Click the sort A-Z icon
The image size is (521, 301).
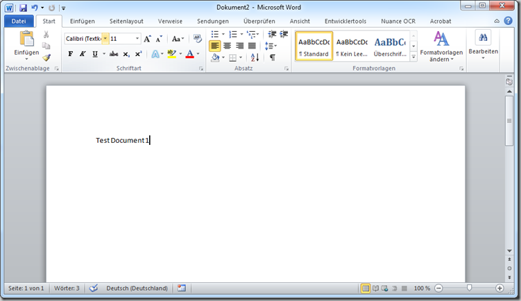[x=255, y=58]
